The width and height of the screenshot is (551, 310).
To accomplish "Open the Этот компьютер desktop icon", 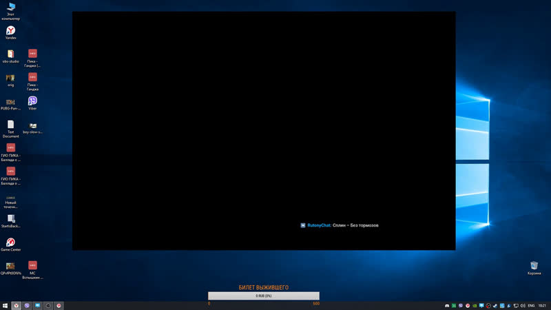I will [x=10, y=11].
